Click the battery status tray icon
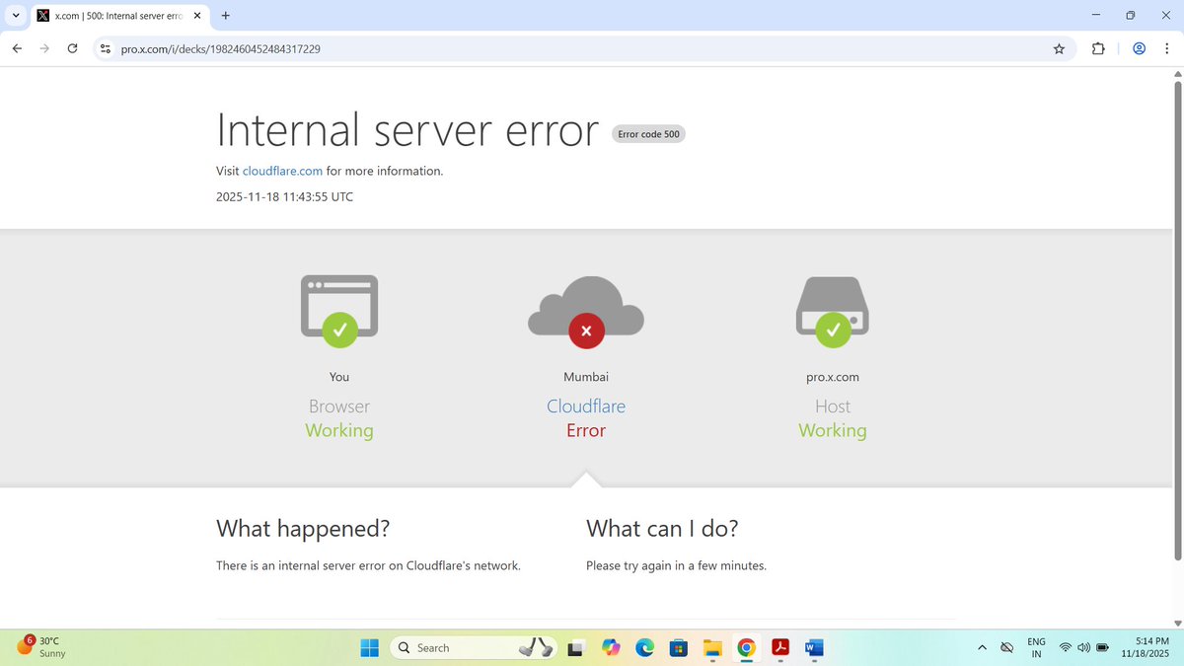Screen dimensions: 1184x666 (1102, 647)
